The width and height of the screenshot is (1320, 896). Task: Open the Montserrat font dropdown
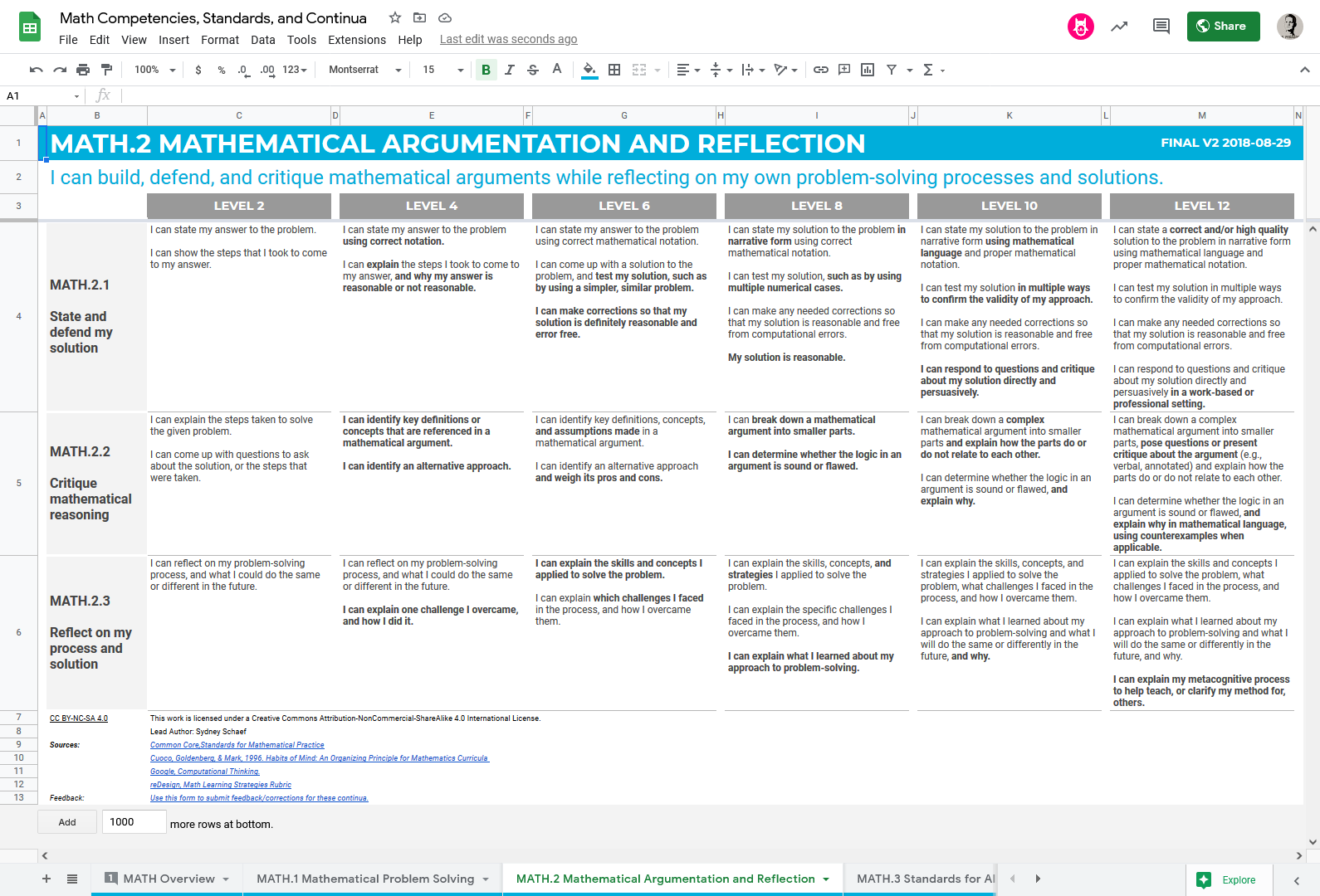tap(364, 70)
